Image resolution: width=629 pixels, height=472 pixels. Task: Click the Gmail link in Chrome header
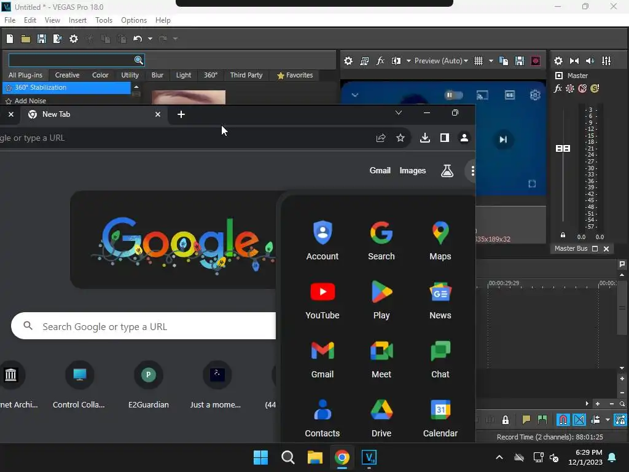coord(380,171)
